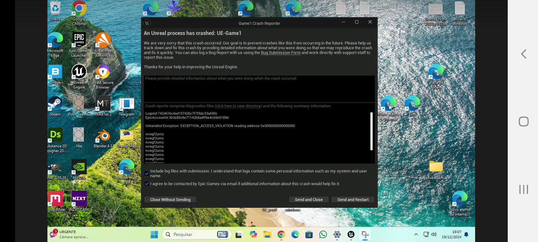Select the ativar o windows text file
538x242 pixels.
(x=460, y=13)
